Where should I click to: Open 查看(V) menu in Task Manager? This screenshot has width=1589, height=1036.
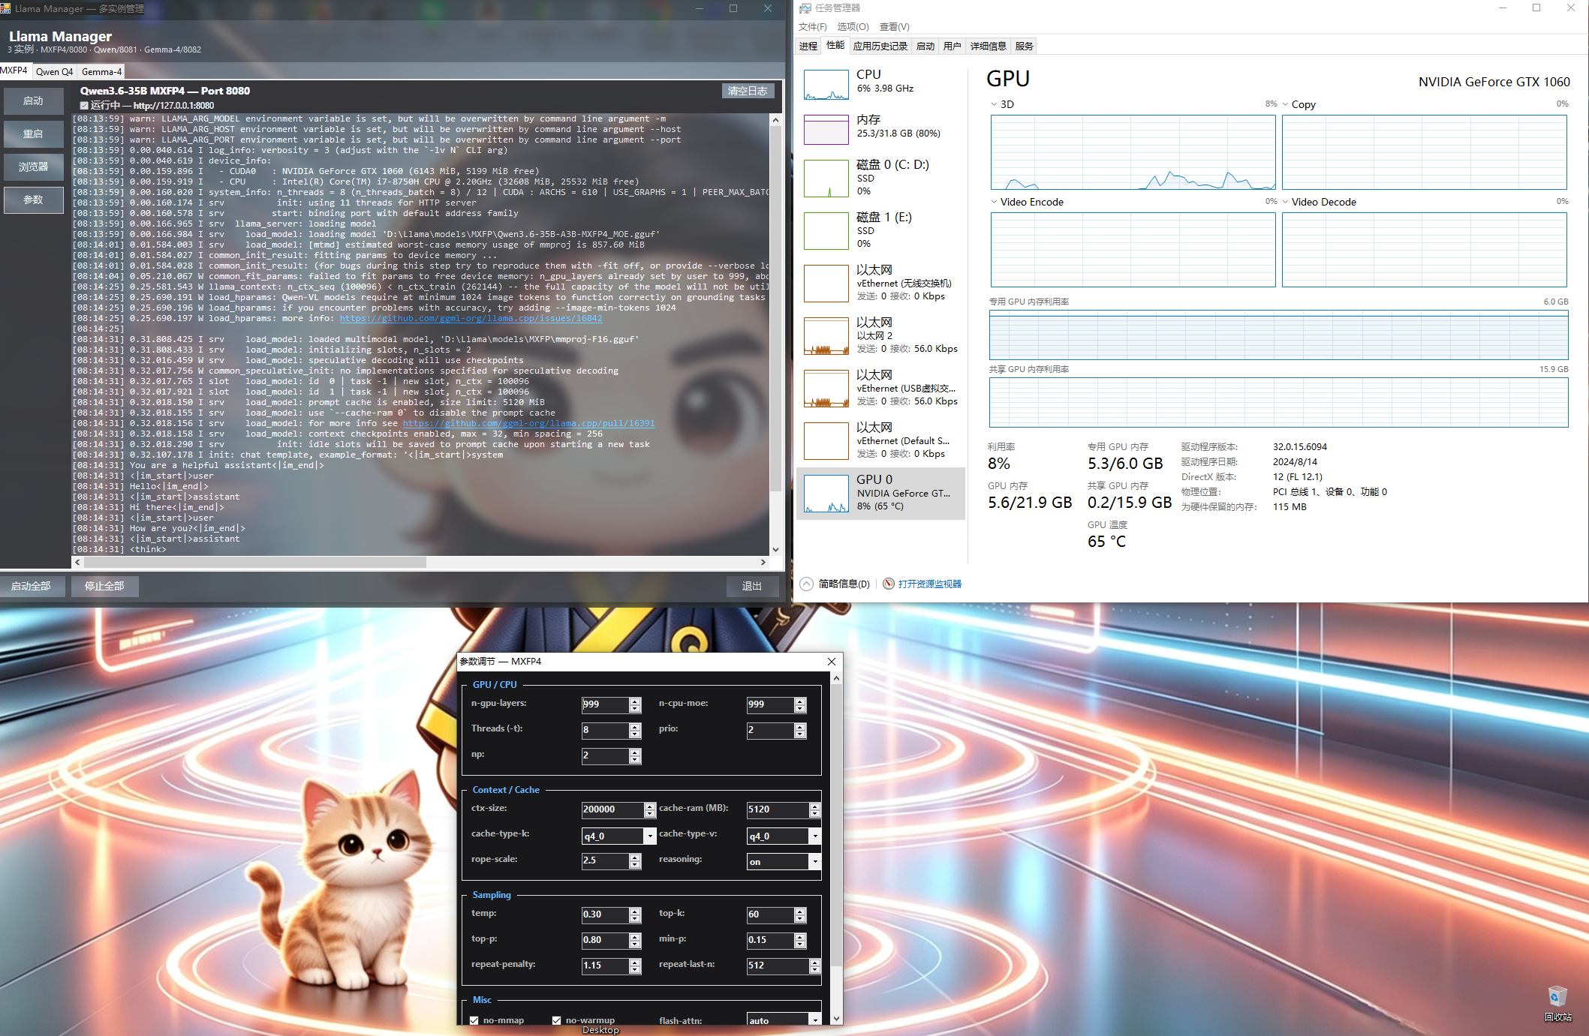coord(894,27)
